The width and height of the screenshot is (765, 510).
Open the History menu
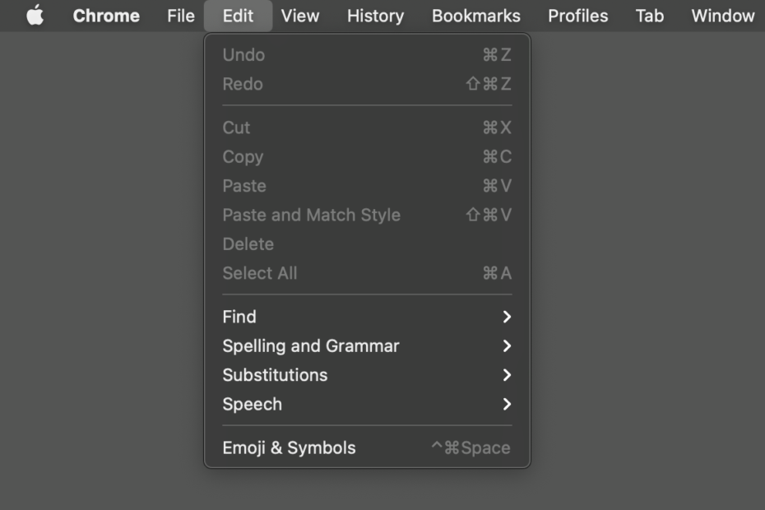point(374,15)
